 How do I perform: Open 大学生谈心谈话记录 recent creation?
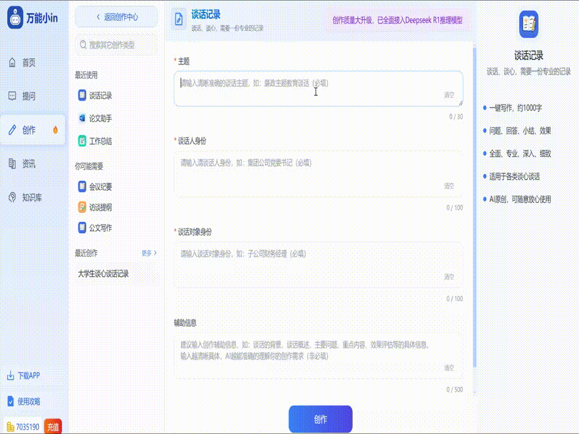point(103,274)
